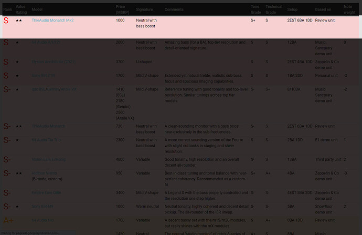Click the 'U-shaped' signature cell
362x235 pixels.
click(x=144, y=62)
